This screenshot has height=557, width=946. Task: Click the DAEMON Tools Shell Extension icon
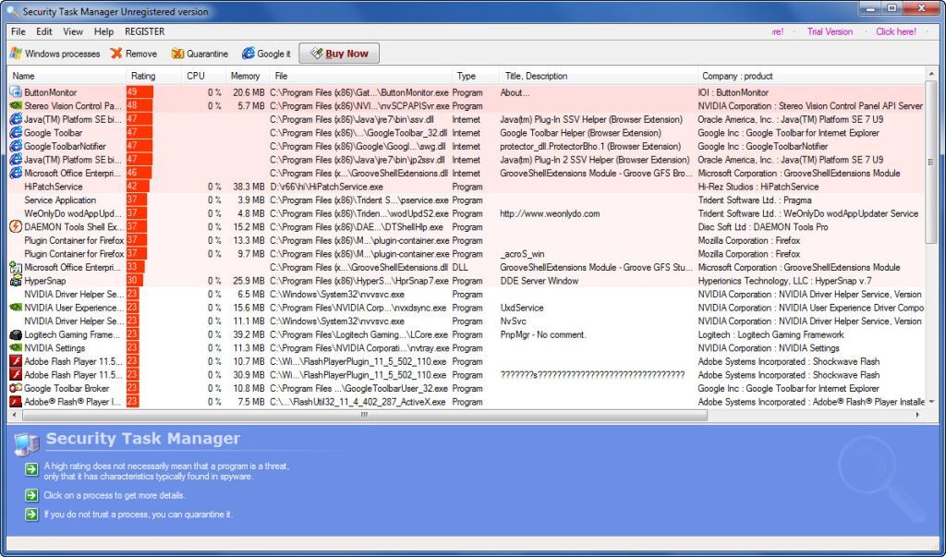point(16,227)
